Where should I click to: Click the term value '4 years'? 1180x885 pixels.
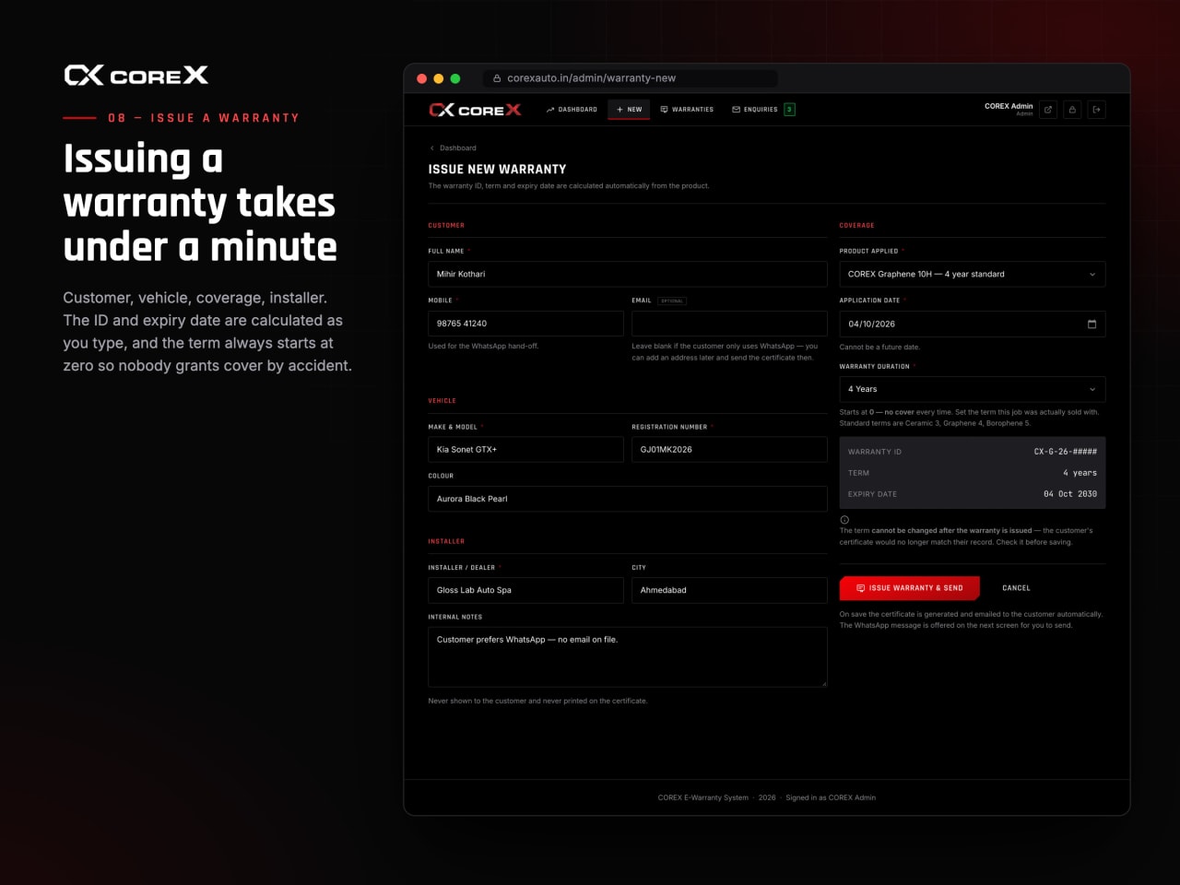pyautogui.click(x=1080, y=473)
